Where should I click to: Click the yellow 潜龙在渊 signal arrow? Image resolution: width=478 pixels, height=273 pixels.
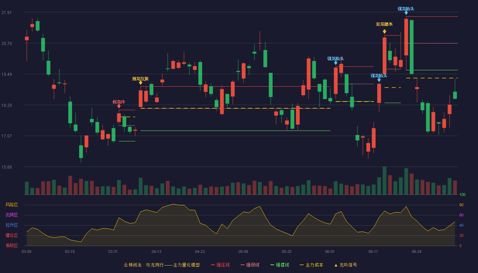[141, 83]
